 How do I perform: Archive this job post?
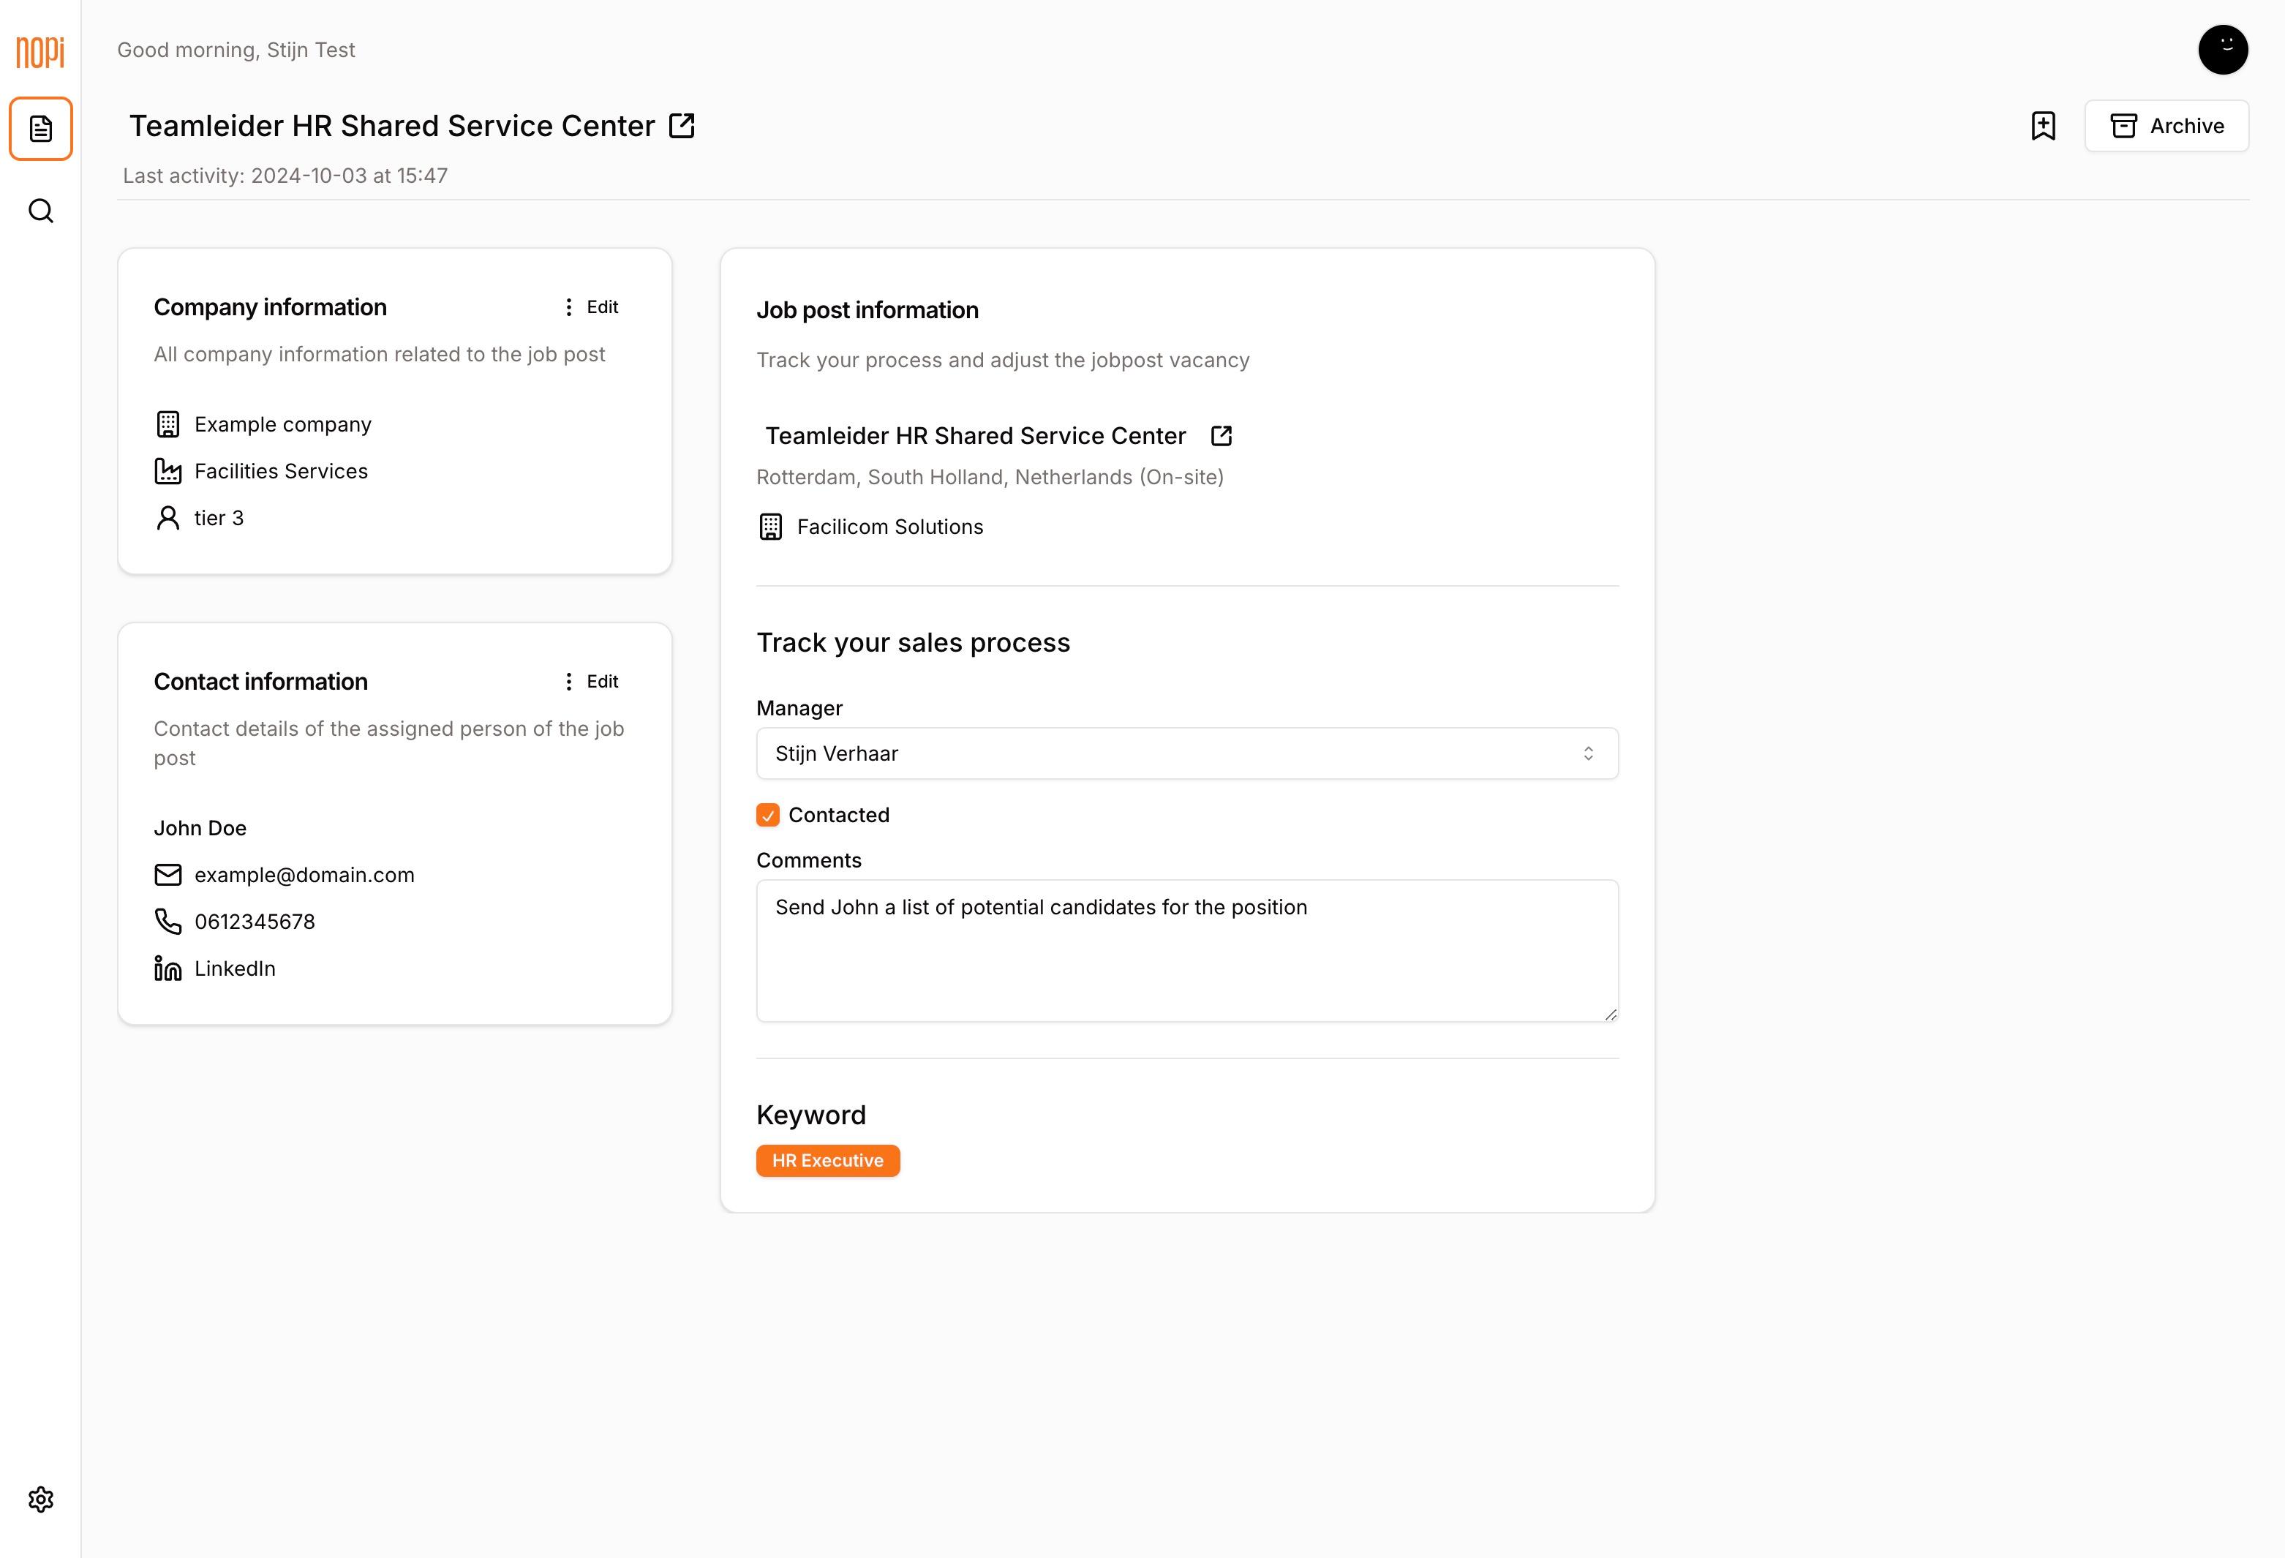2166,126
